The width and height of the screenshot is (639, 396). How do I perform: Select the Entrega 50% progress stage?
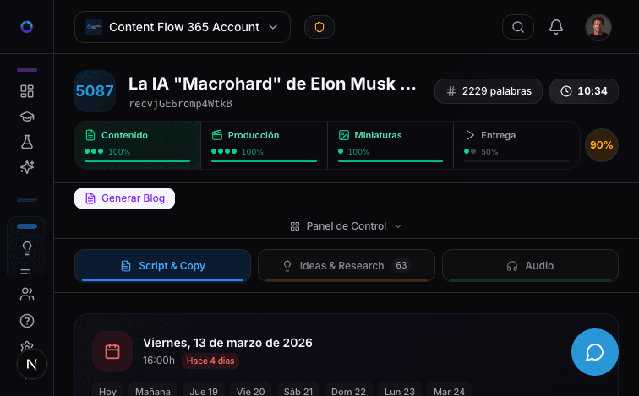point(516,145)
